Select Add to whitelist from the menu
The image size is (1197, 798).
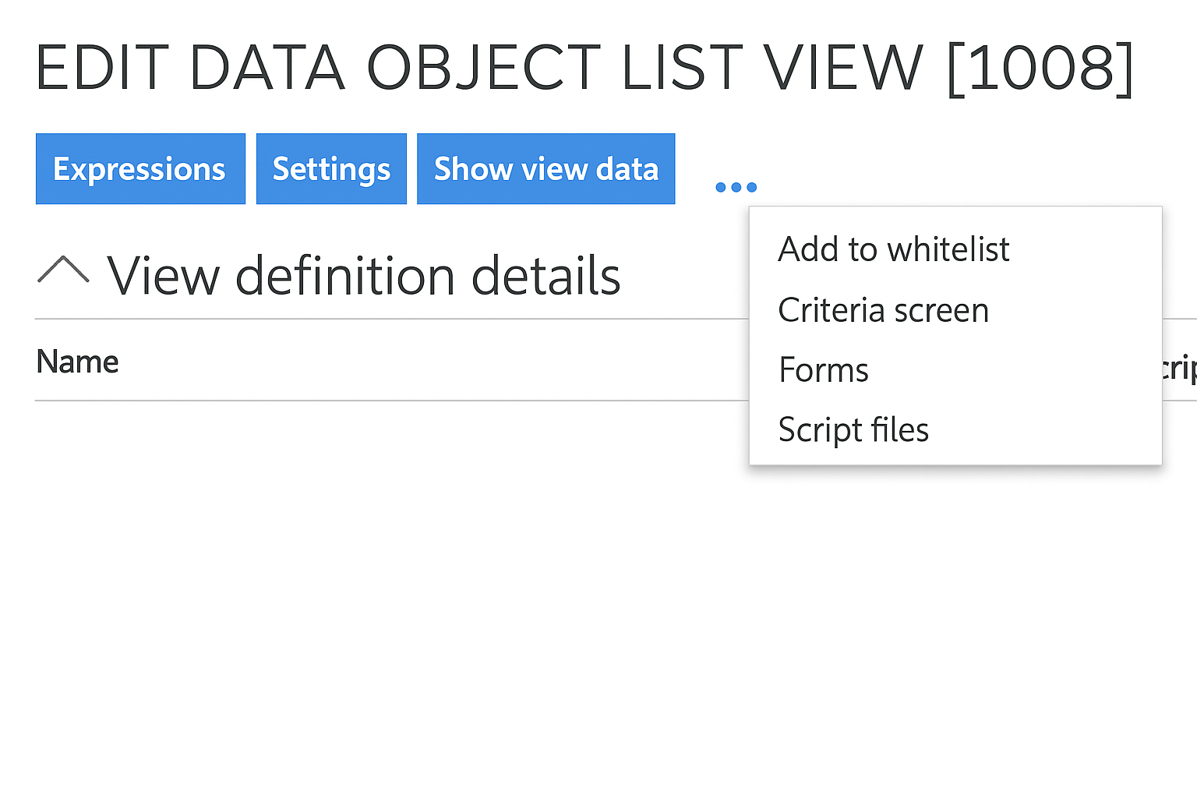[x=893, y=249]
